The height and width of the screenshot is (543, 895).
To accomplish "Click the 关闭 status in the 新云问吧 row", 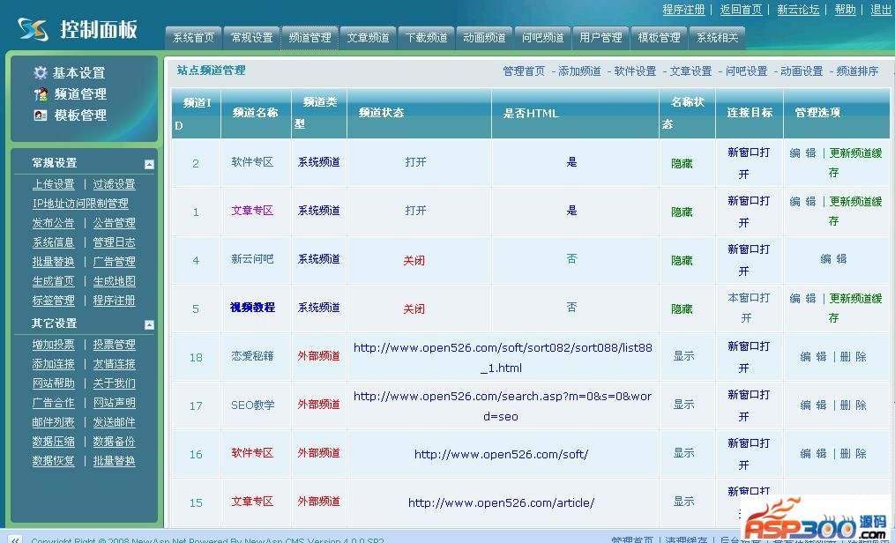I will pos(414,261).
